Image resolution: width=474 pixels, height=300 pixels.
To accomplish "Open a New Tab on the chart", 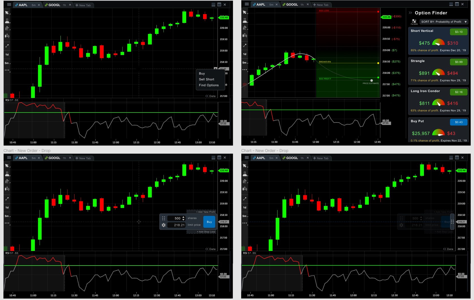I will tap(84, 5).
